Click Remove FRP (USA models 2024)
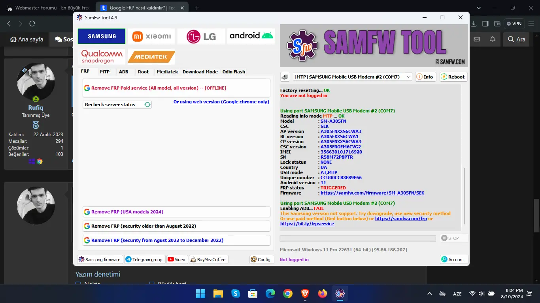The height and width of the screenshot is (303, 540). [x=176, y=212]
